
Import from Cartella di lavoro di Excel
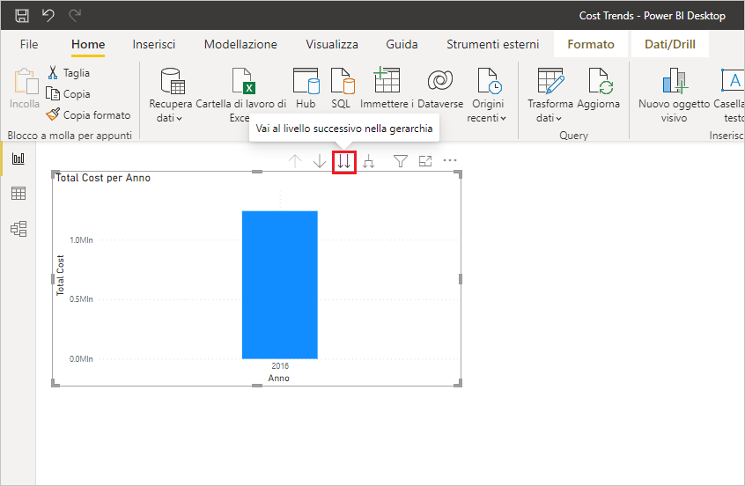coord(241,95)
